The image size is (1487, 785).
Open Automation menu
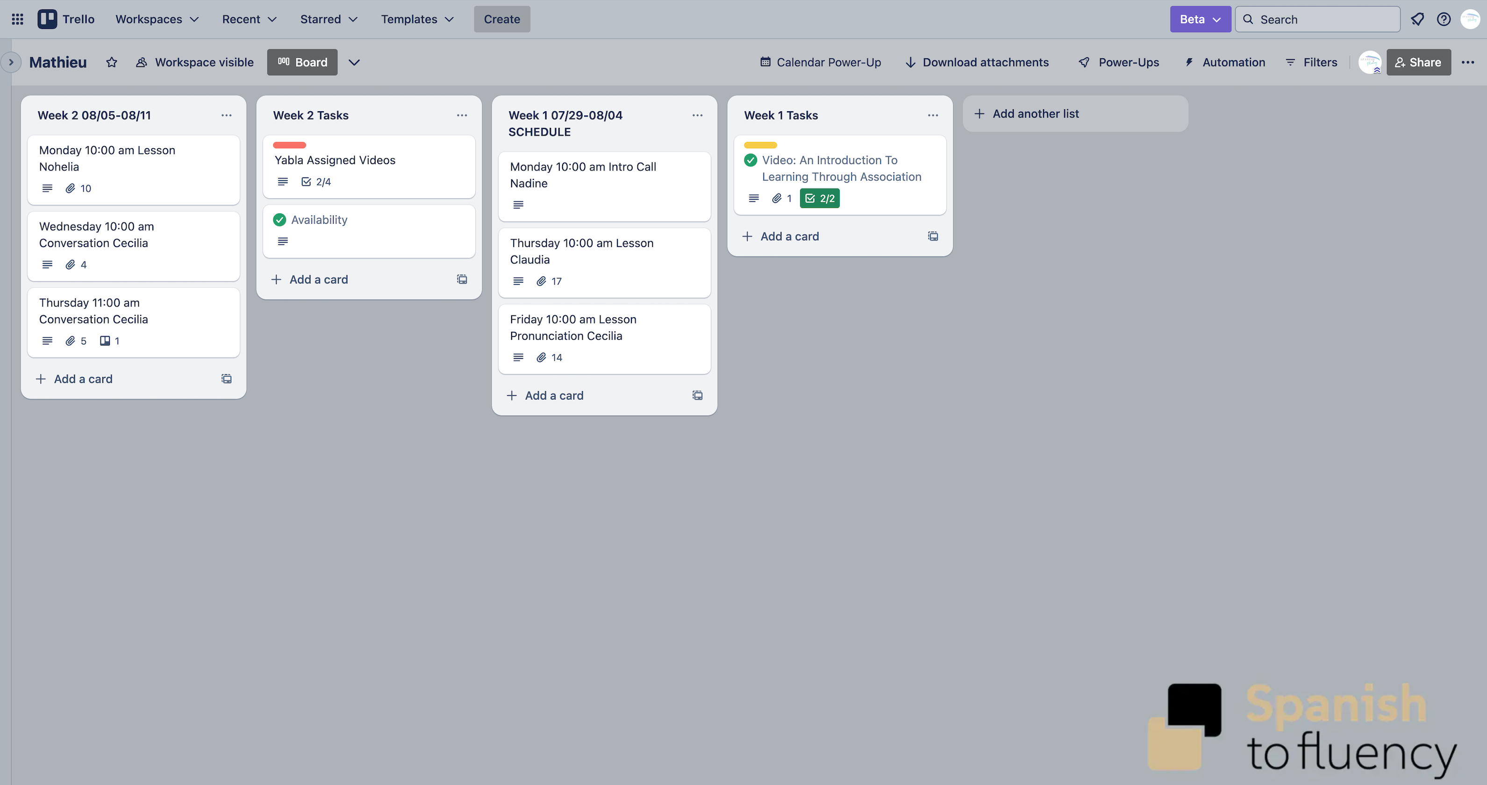coord(1224,62)
